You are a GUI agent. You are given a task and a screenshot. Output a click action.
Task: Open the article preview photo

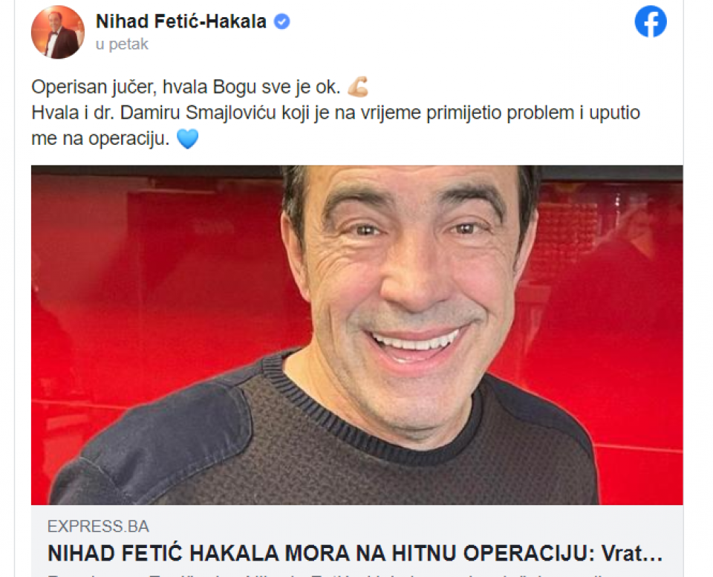point(357,335)
